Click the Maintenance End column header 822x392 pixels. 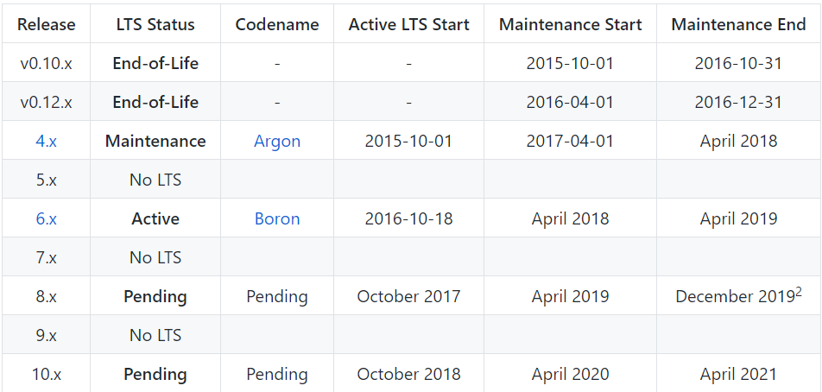pos(738,24)
